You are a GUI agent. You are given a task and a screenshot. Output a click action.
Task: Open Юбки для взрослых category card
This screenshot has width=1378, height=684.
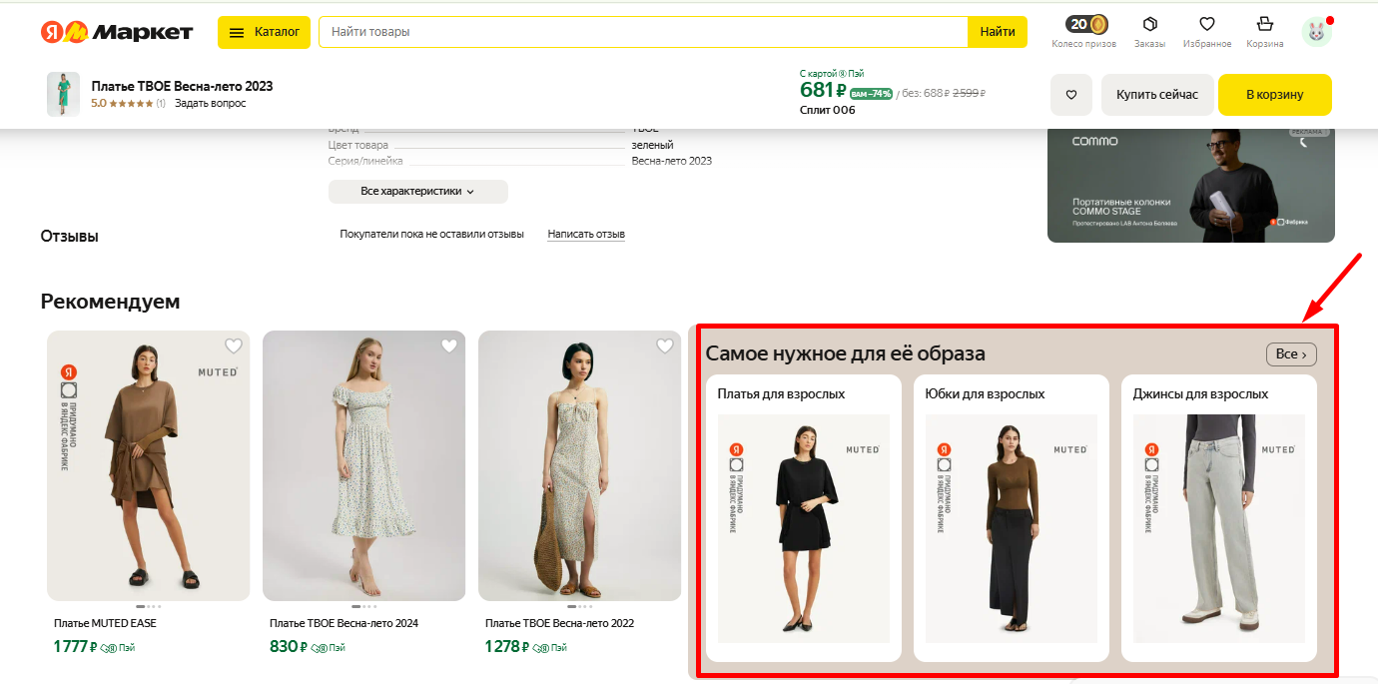point(1012,518)
